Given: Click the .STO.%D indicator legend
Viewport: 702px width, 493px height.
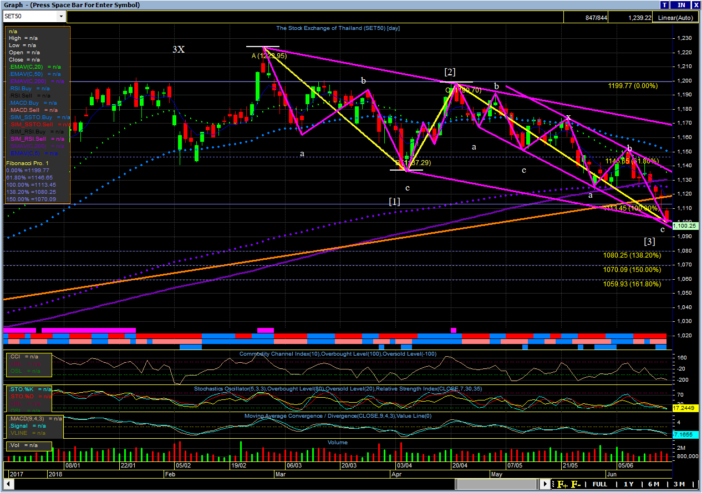Looking at the screenshot, I should pyautogui.click(x=29, y=396).
